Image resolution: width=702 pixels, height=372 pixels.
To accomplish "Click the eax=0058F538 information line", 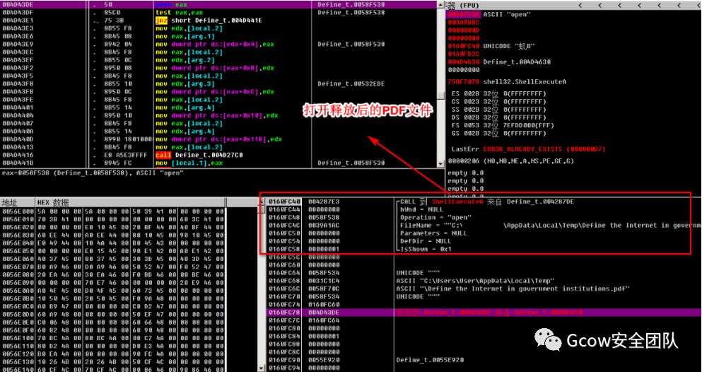I will pos(93,173).
